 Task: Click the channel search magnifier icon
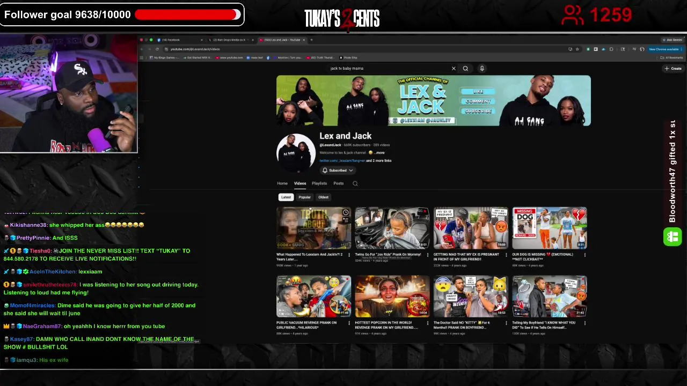(355, 183)
